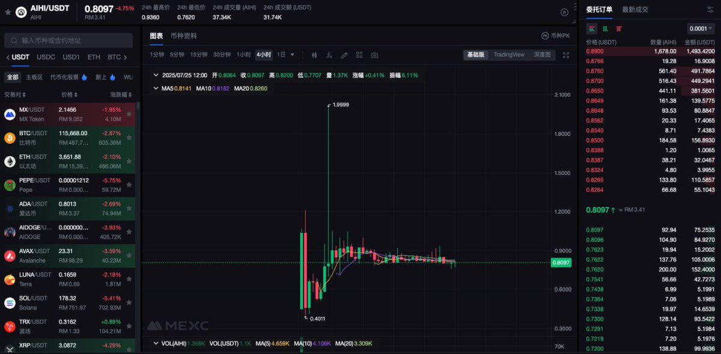The image size is (721, 354).
Task: Click the search coin input field
Action: pos(68,40)
